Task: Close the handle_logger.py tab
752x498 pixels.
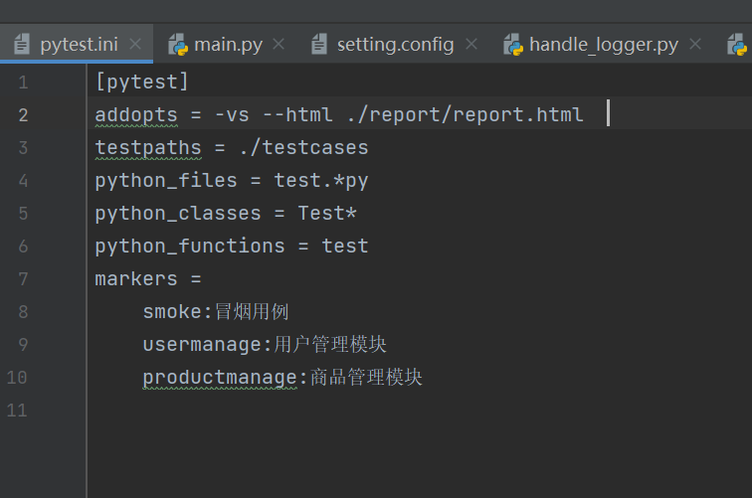Action: pos(695,45)
